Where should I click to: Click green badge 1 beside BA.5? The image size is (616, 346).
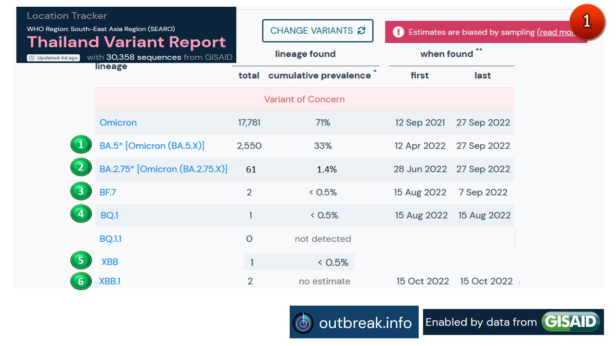click(x=81, y=145)
